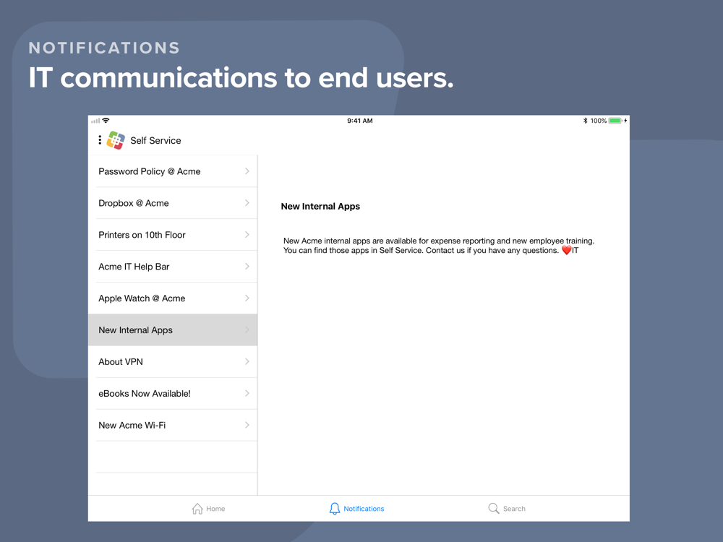Click the 100% battery percentage
The width and height of the screenshot is (723, 542).
(599, 121)
